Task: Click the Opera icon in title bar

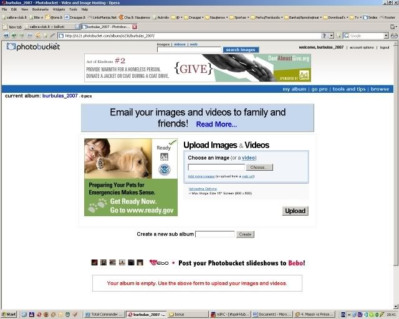Action: click(x=3, y=3)
